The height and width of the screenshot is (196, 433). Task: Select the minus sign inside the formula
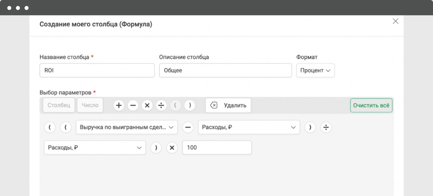pyautogui.click(x=188, y=127)
